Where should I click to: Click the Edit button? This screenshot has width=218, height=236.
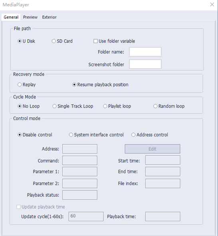click(x=153, y=149)
